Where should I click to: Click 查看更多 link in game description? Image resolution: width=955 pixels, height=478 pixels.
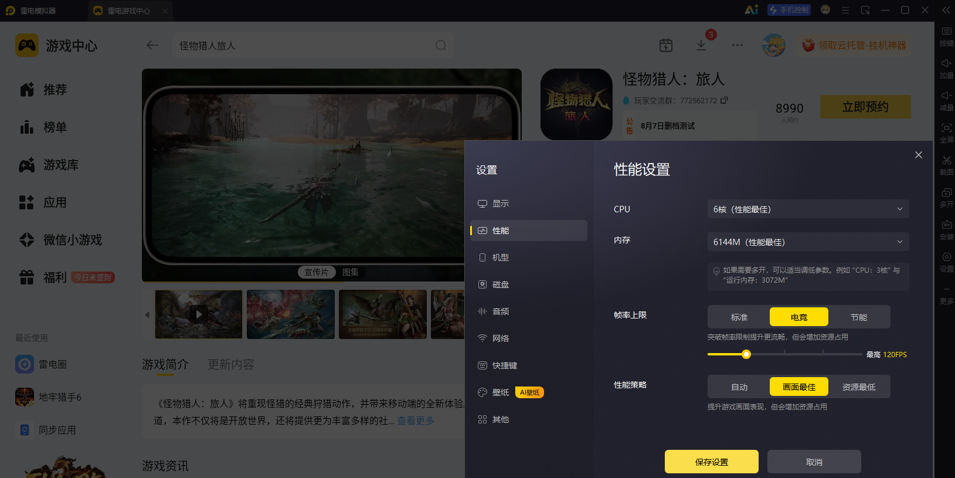pyautogui.click(x=416, y=421)
